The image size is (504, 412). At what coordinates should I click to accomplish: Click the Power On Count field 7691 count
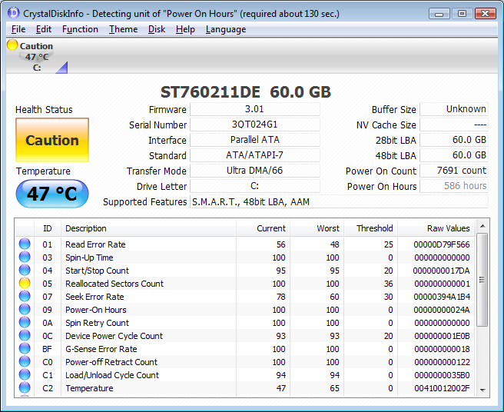pos(454,171)
